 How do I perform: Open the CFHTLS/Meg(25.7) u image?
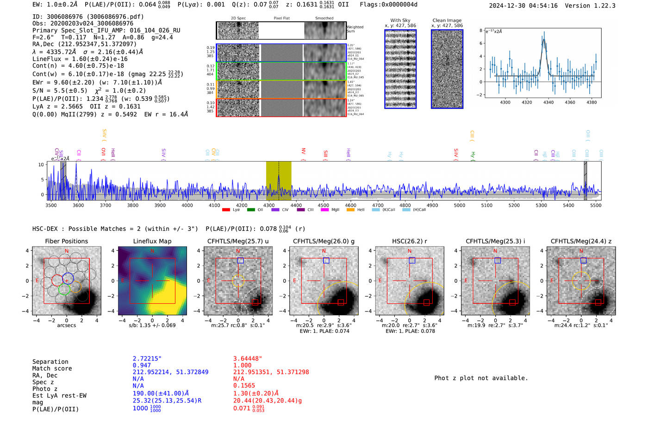(238, 281)
